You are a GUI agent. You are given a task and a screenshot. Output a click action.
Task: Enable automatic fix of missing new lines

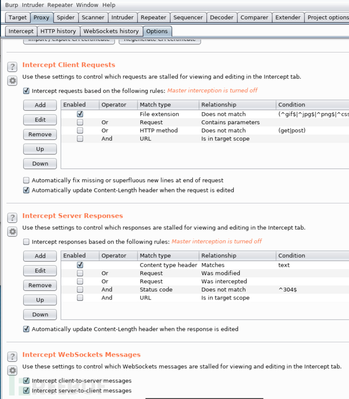26,180
